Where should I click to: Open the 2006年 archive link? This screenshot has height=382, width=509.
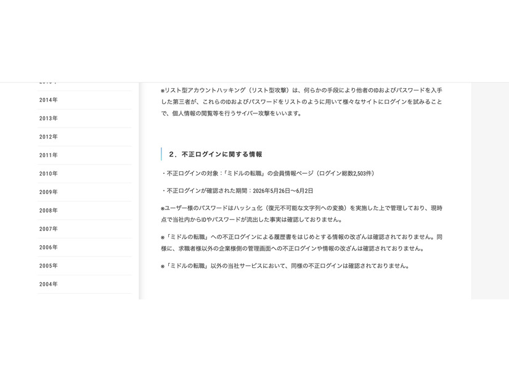tap(84, 247)
